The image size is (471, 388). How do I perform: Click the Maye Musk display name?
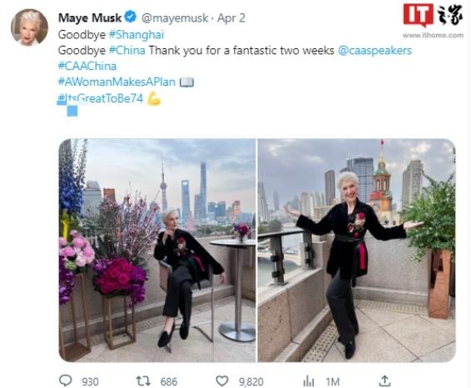click(90, 17)
